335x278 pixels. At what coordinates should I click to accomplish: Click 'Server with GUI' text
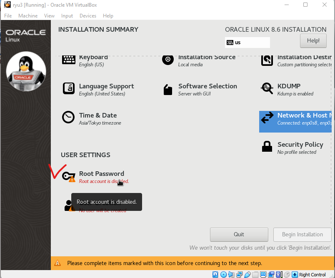pos(195,94)
